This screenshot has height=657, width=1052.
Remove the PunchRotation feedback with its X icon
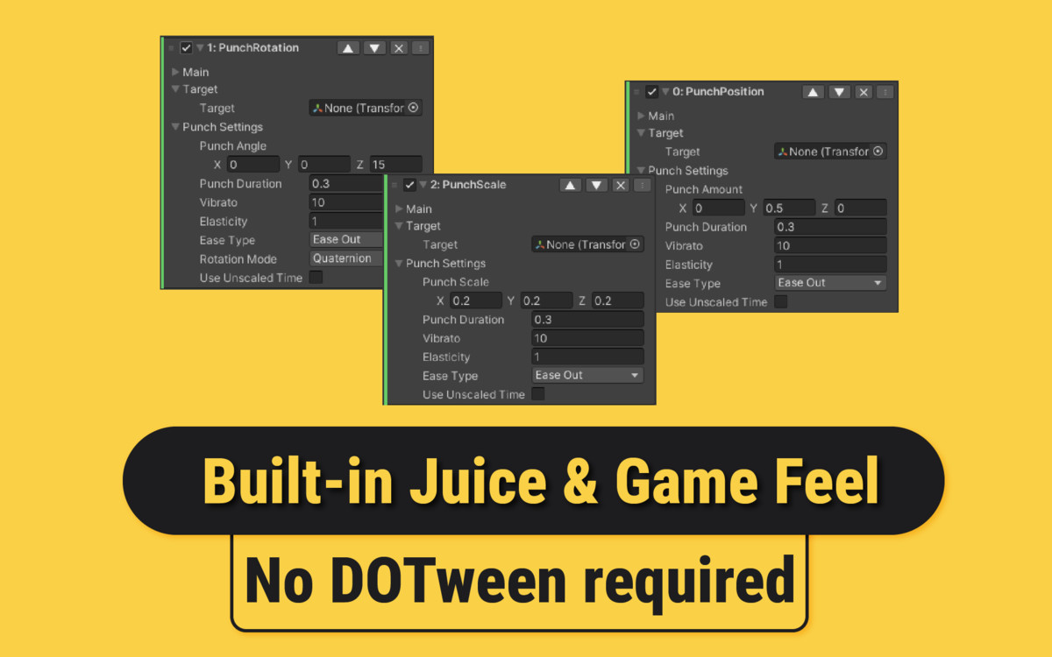[399, 48]
